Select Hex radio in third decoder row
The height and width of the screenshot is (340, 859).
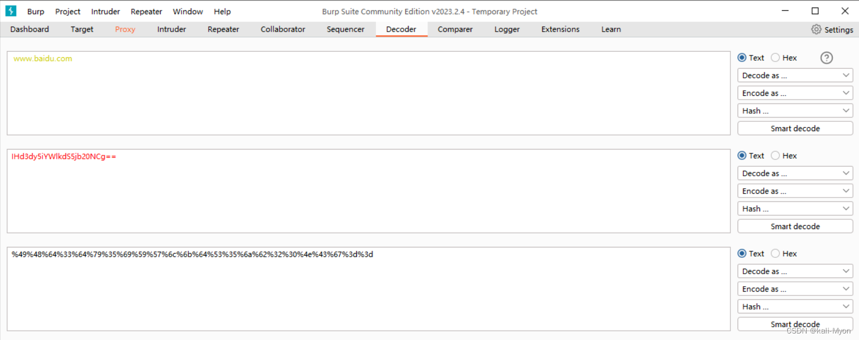pyautogui.click(x=775, y=254)
